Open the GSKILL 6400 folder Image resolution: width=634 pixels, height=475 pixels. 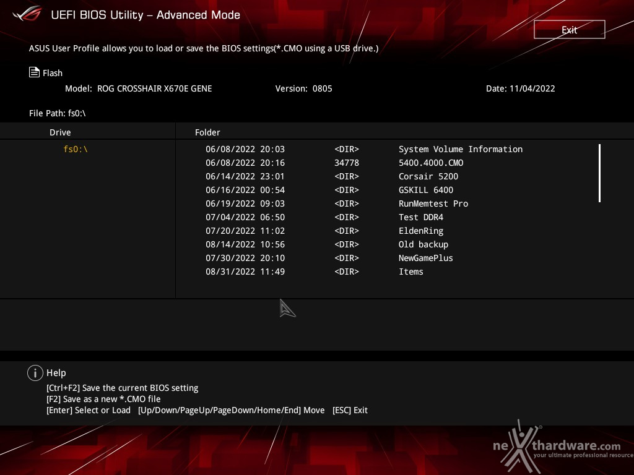[x=426, y=190]
